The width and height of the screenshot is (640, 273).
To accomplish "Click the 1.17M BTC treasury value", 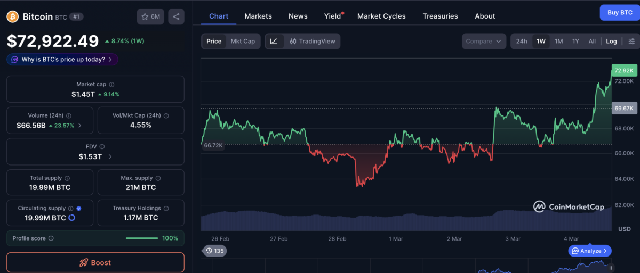I will pos(141,218).
